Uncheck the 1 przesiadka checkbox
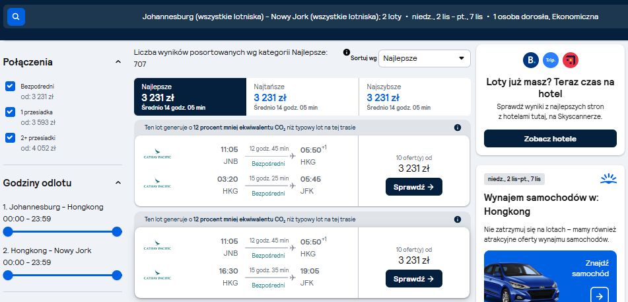 [x=11, y=112]
